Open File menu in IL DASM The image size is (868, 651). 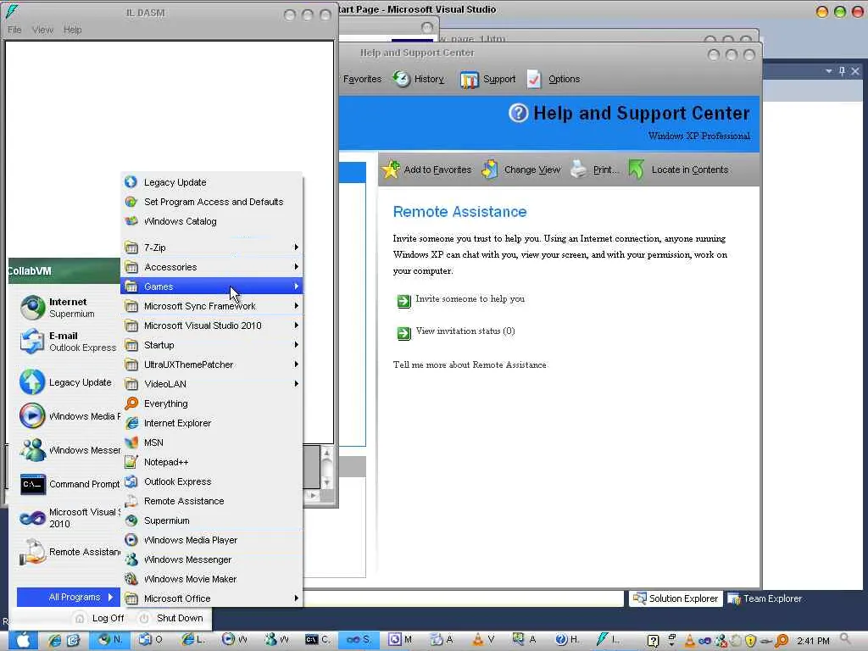[14, 30]
